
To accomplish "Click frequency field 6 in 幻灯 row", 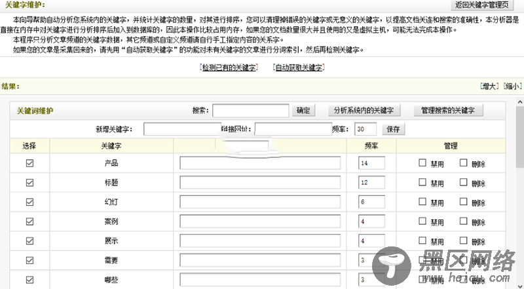I will [x=371, y=202].
